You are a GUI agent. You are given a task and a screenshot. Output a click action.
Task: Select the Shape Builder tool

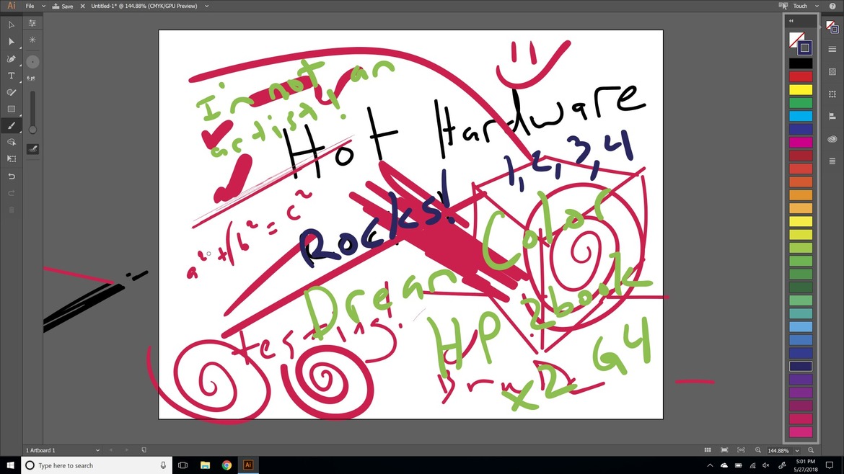click(12, 143)
